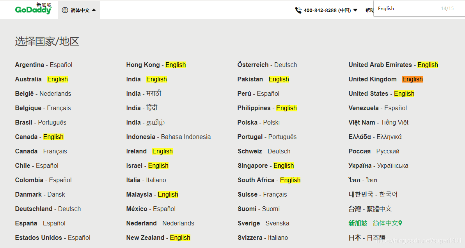
Task: Select Italia - Italiano
Action: pos(146,180)
